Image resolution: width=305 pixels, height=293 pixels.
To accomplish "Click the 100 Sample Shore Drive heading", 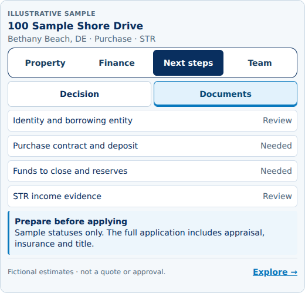I will point(76,26).
